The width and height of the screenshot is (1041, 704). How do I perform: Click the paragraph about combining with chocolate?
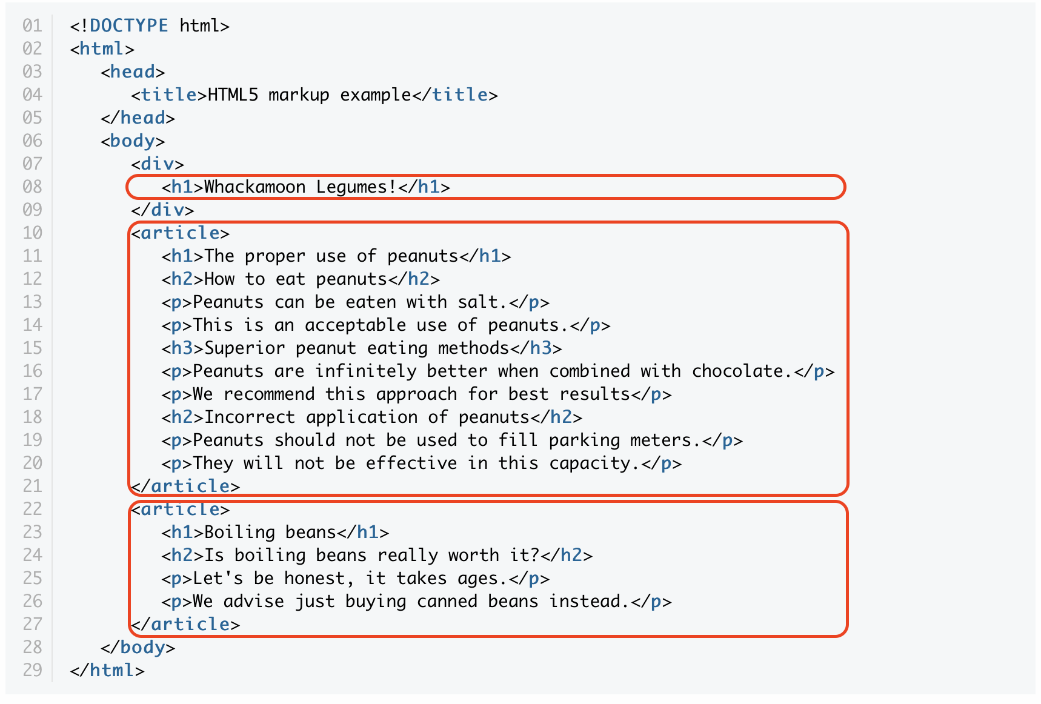(x=498, y=371)
